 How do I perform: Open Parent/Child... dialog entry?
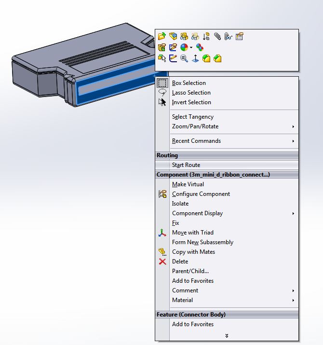[x=227, y=271]
